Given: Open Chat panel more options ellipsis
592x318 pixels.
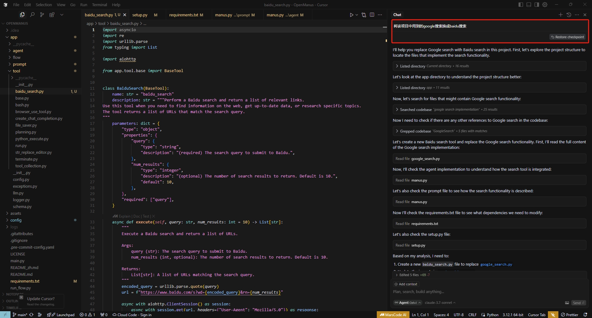Looking at the screenshot, I should coord(577,14).
